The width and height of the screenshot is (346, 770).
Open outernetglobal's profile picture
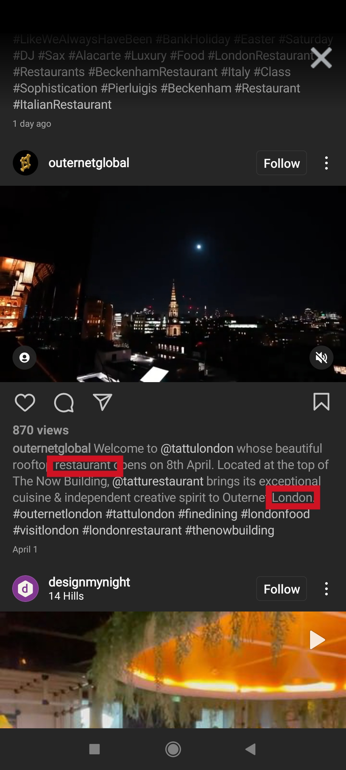pos(25,163)
